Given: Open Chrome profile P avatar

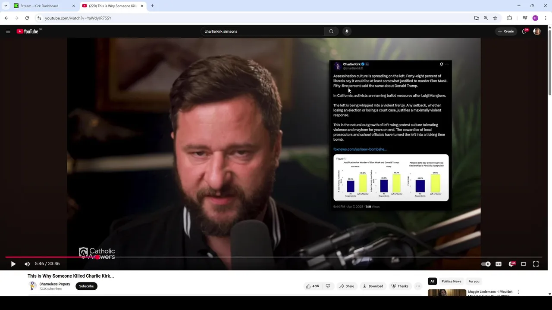Looking at the screenshot, I should click(535, 18).
